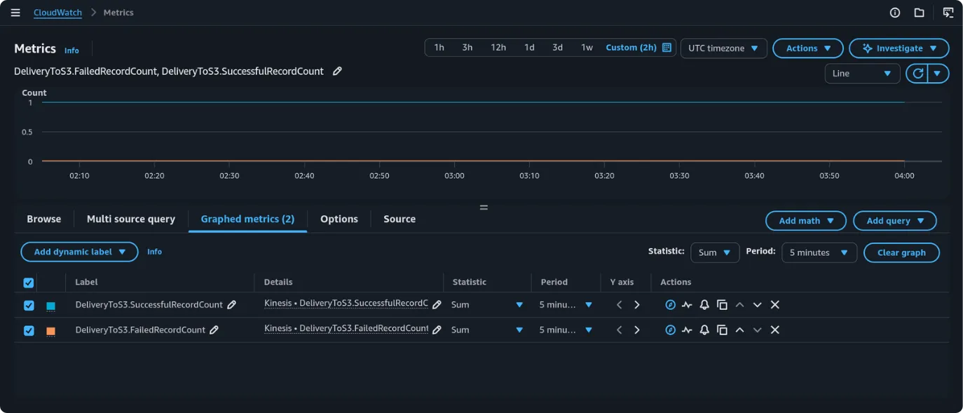Expand the Investigate dropdown

[x=899, y=48]
